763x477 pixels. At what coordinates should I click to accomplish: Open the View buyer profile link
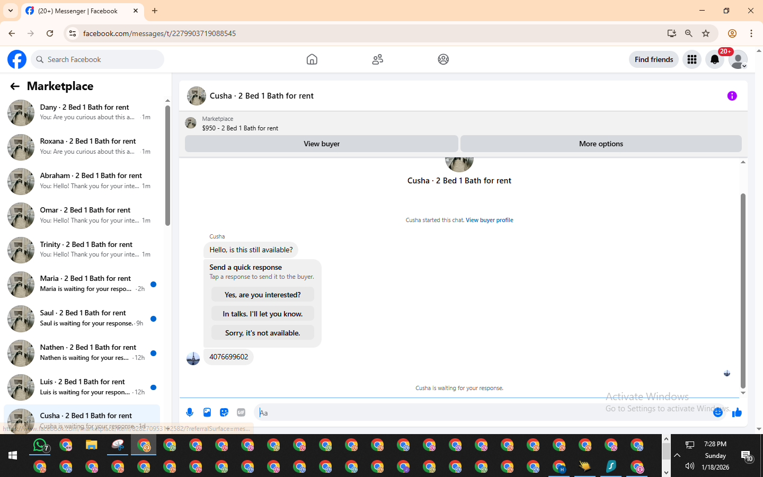[489, 220]
